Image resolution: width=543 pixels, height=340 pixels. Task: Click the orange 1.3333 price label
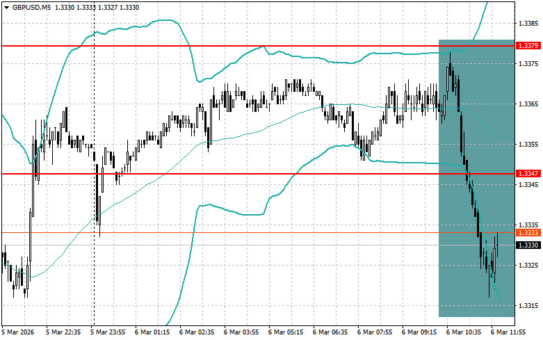[x=528, y=233]
